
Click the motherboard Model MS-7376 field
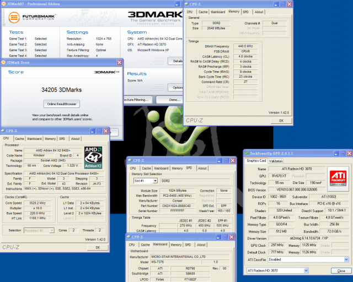tap(175, 262)
